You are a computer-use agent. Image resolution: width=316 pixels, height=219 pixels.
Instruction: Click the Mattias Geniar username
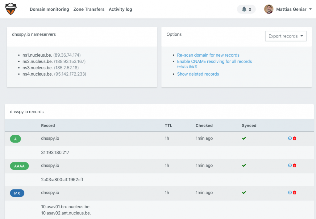point(291,9)
